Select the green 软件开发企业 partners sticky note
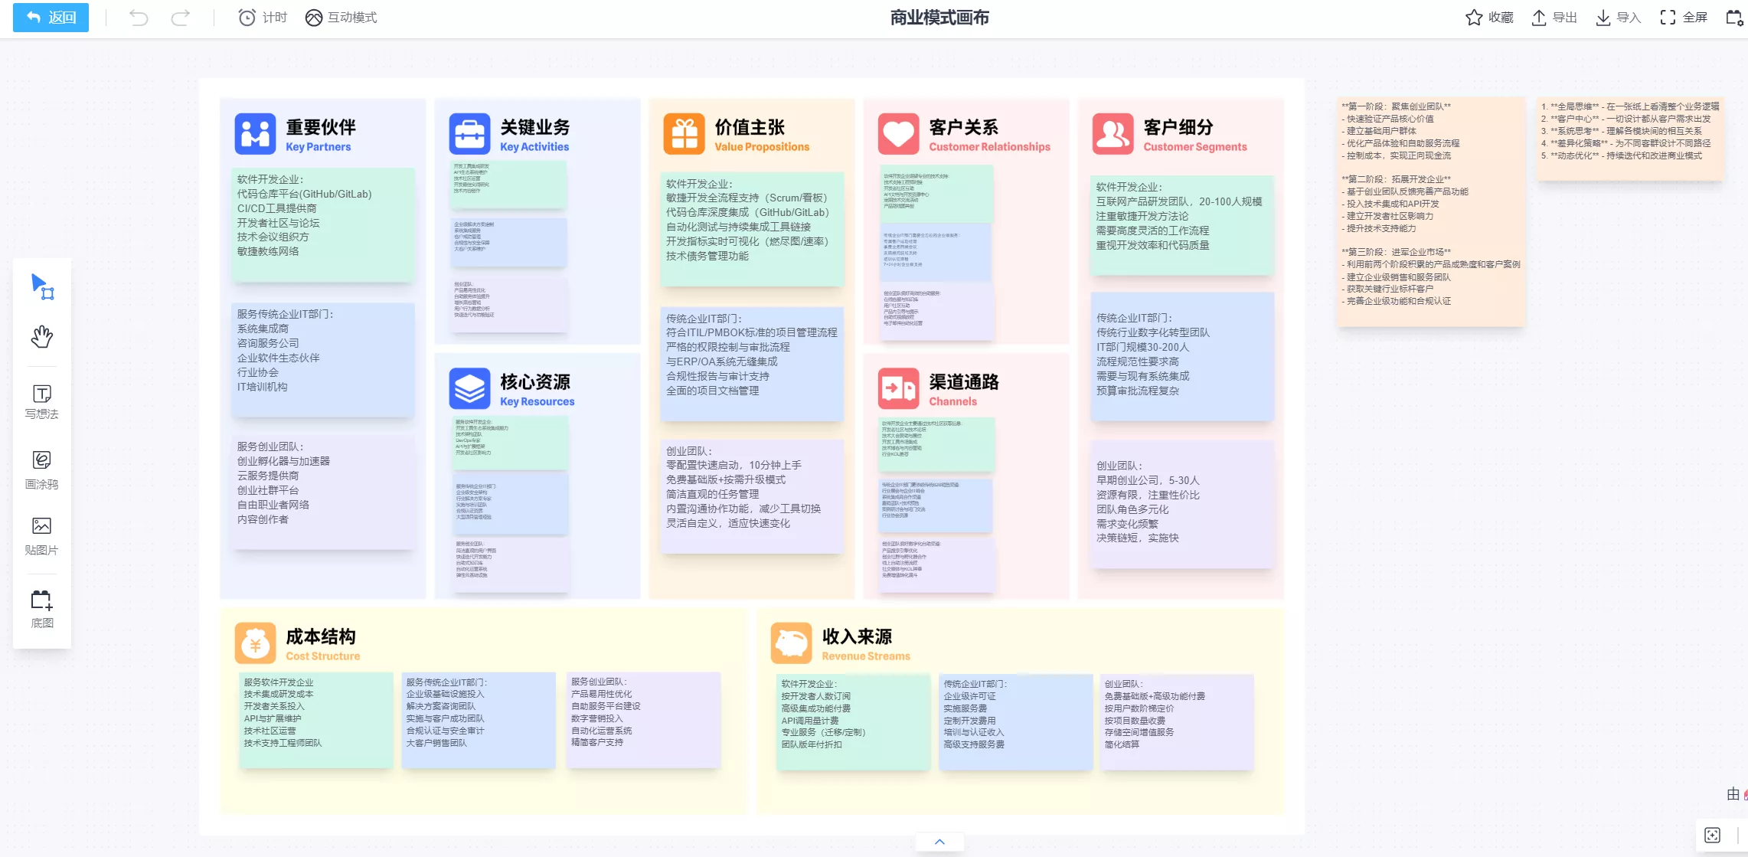Viewport: 1748px width, 857px height. pos(323,224)
